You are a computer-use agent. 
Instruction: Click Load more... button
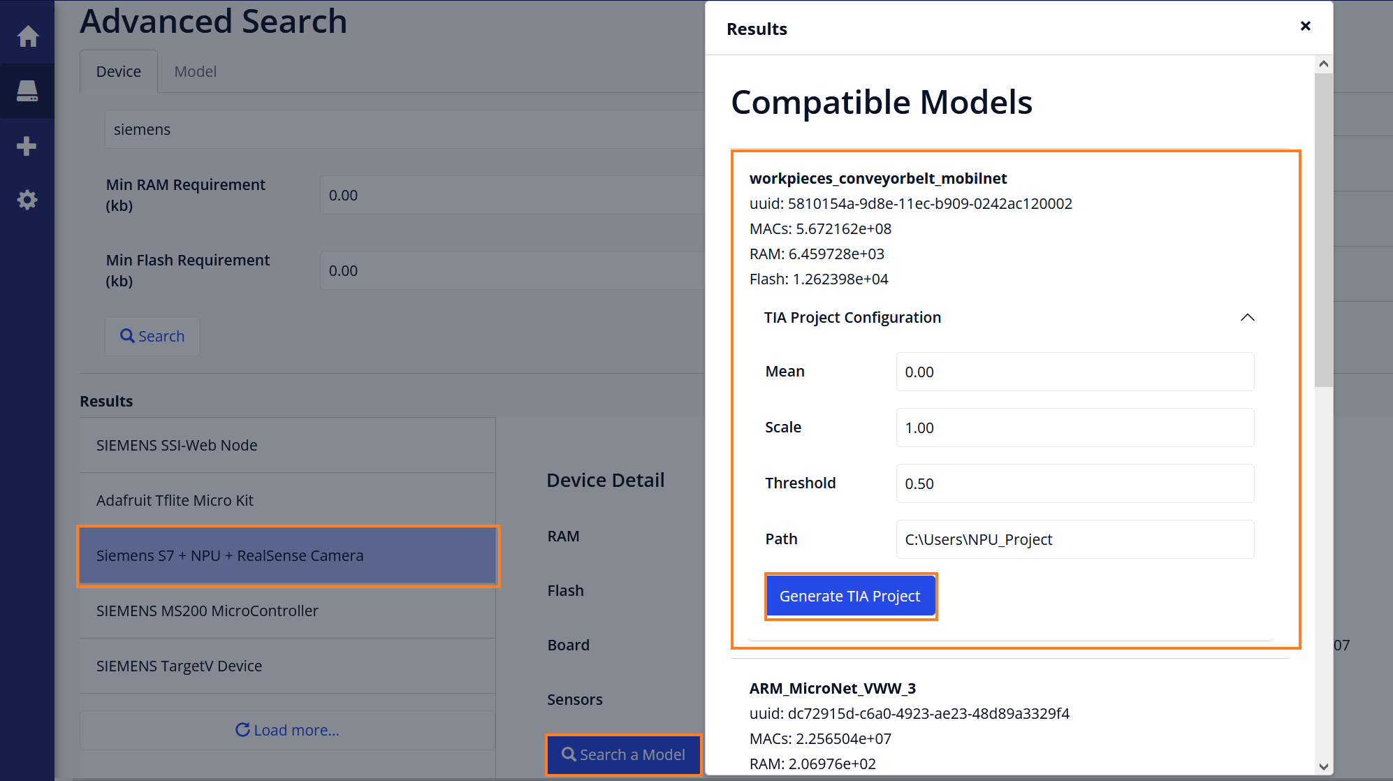pos(288,730)
